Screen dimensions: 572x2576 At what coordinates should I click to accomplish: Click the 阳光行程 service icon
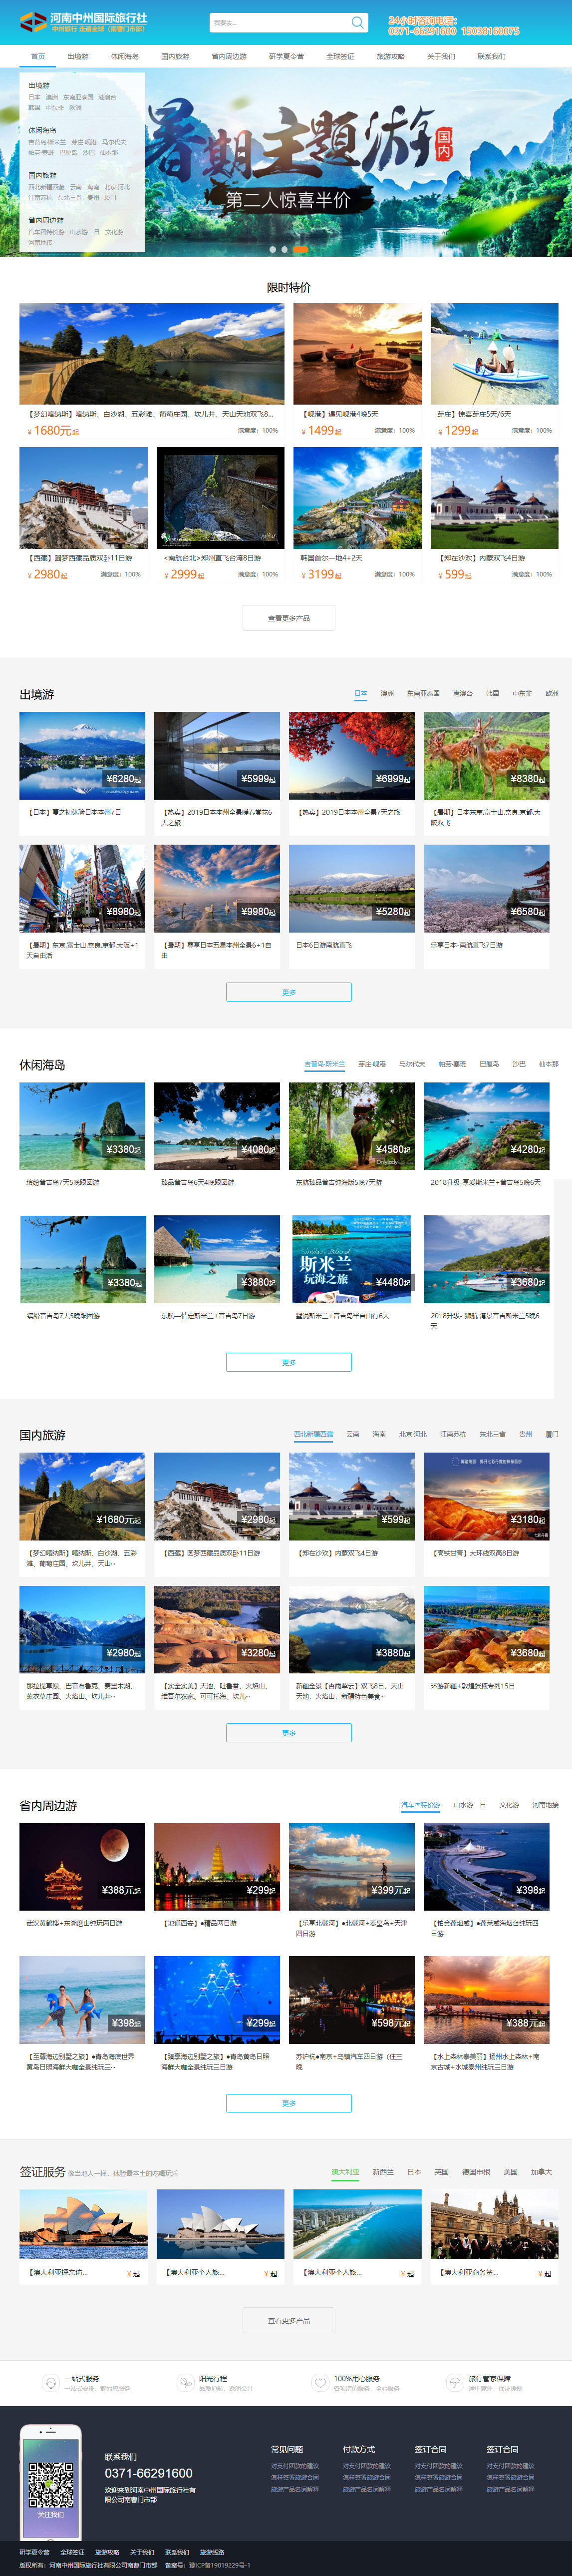point(185,2383)
